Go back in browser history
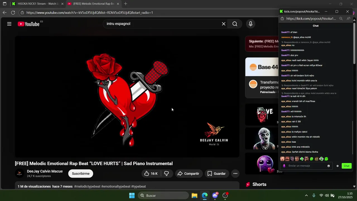Viewport: 357px width, 201px height. (4, 13)
